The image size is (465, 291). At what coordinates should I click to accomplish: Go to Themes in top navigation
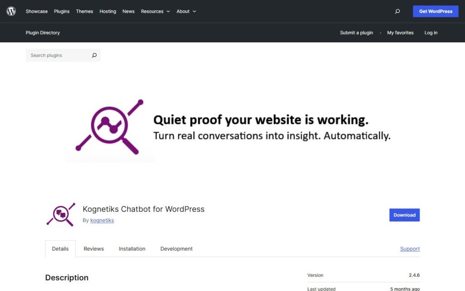[x=84, y=11]
